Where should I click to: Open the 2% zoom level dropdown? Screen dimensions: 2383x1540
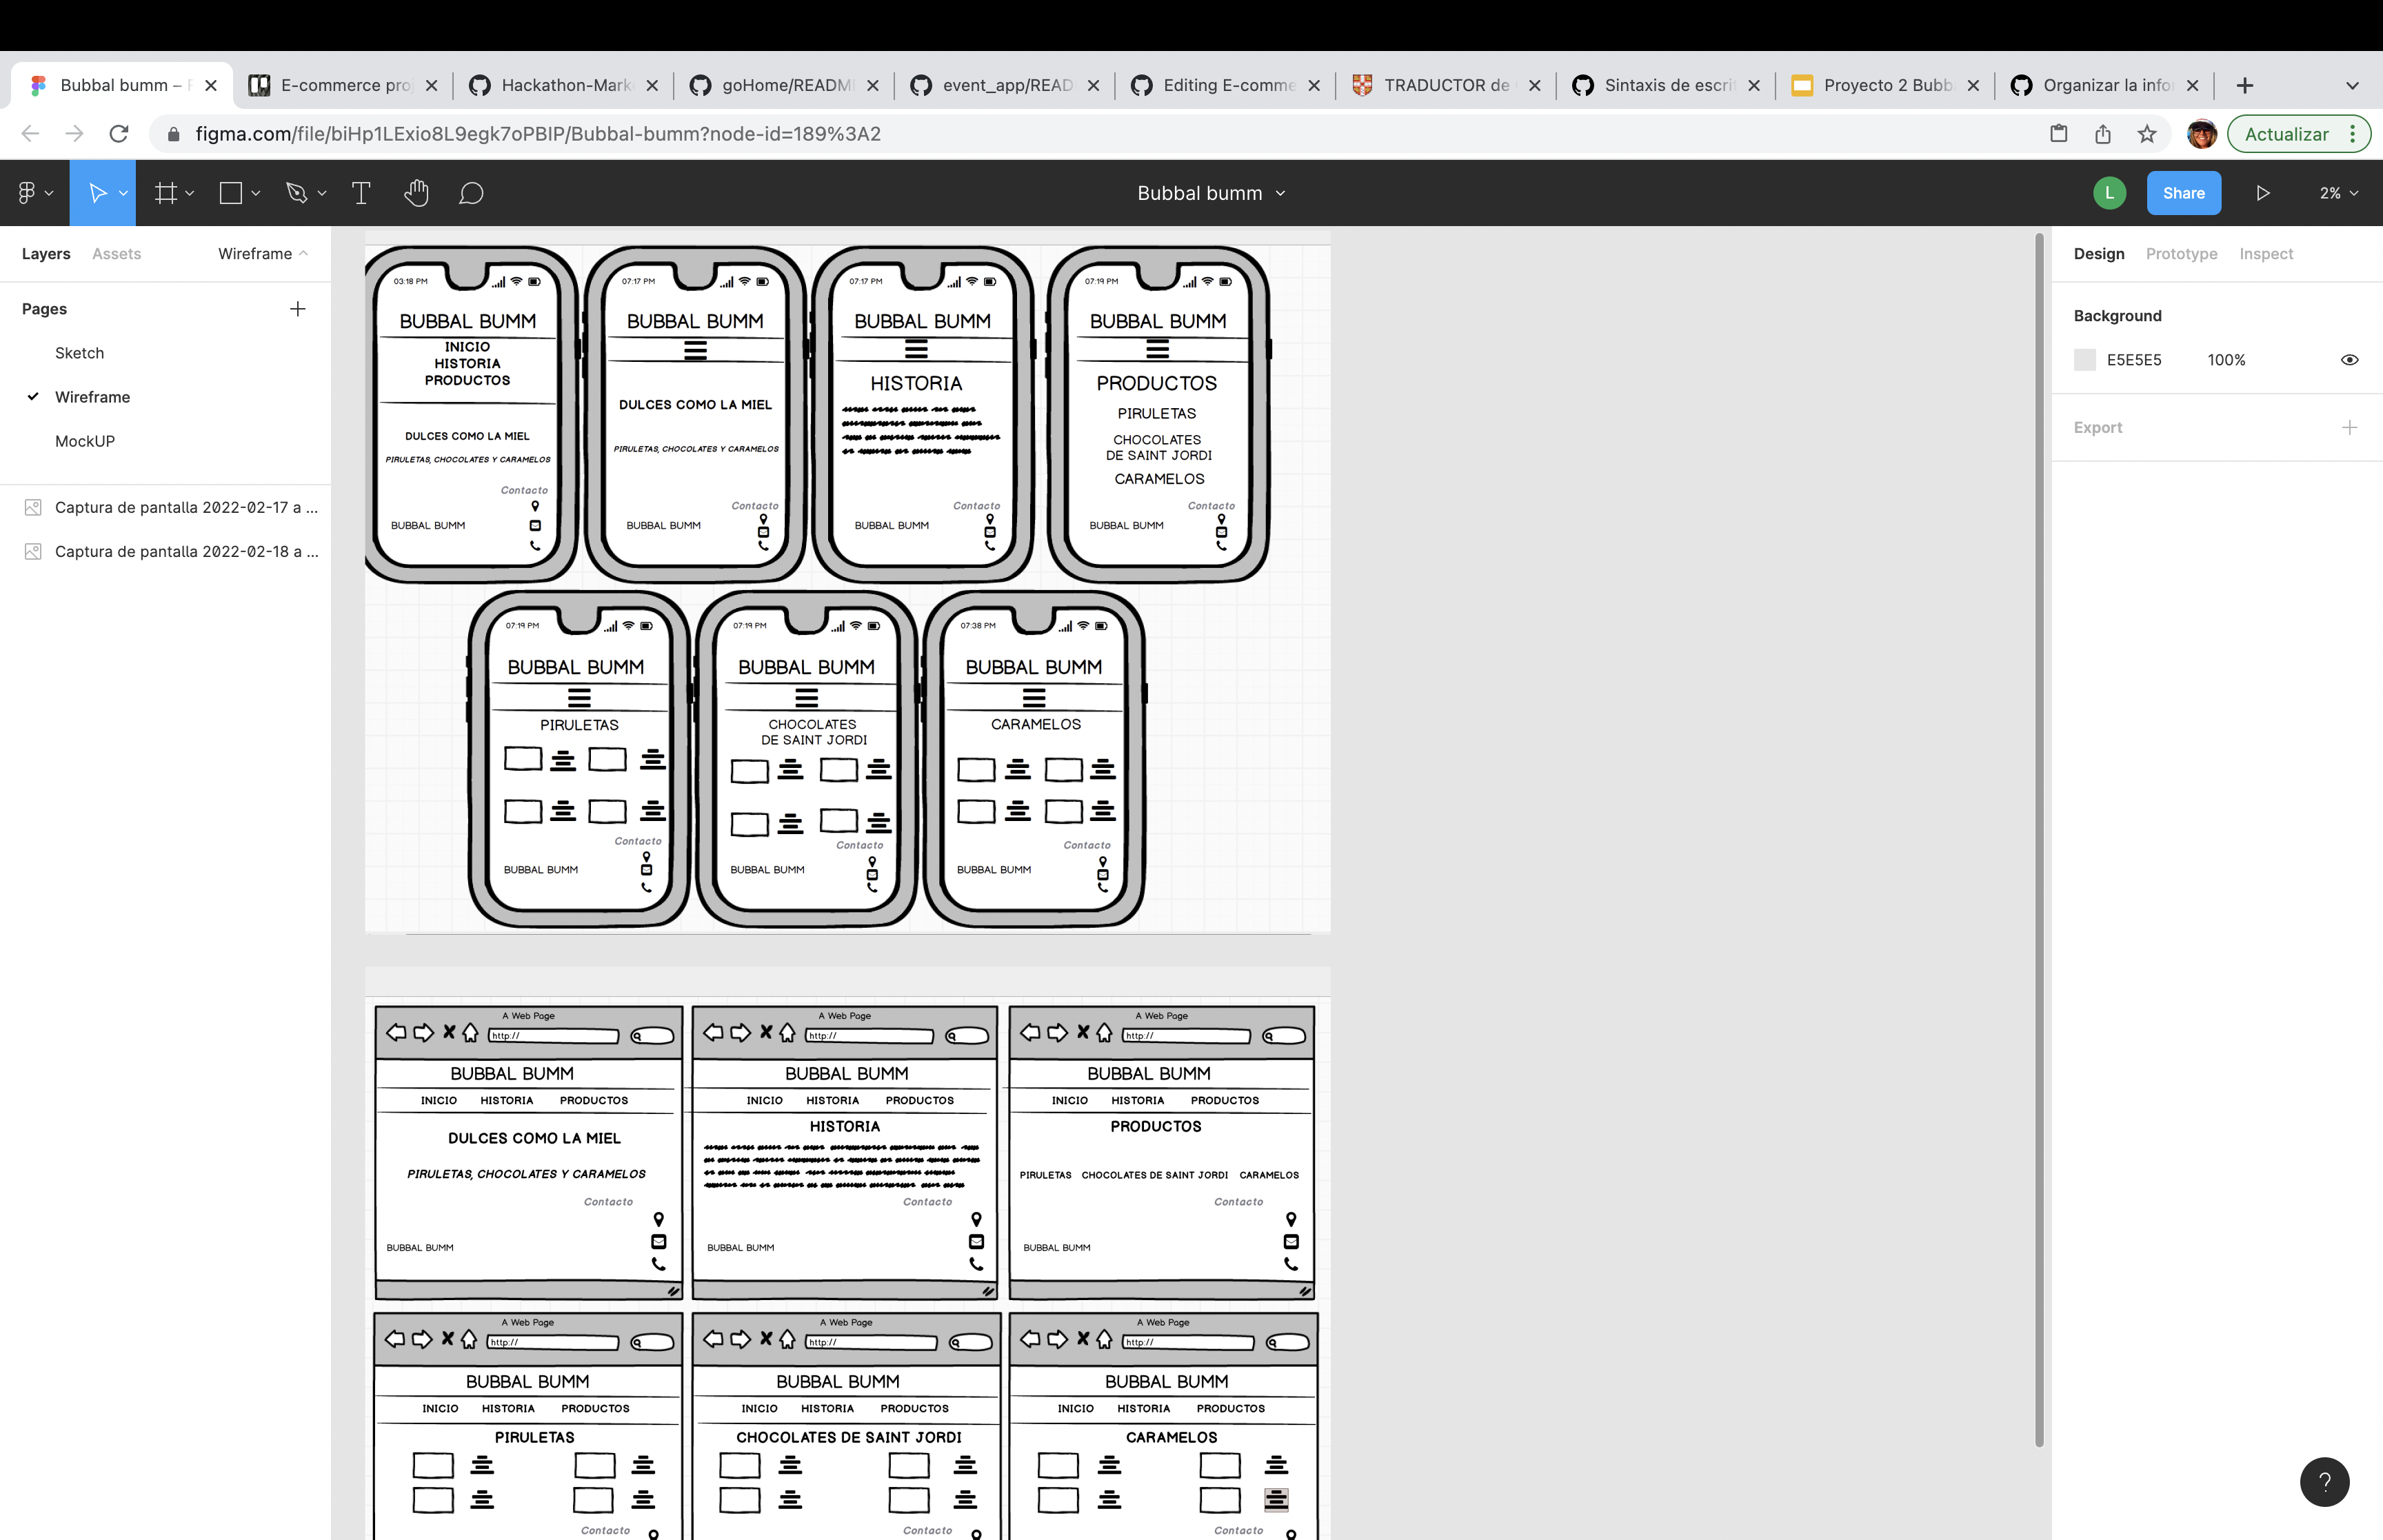[x=2338, y=193]
